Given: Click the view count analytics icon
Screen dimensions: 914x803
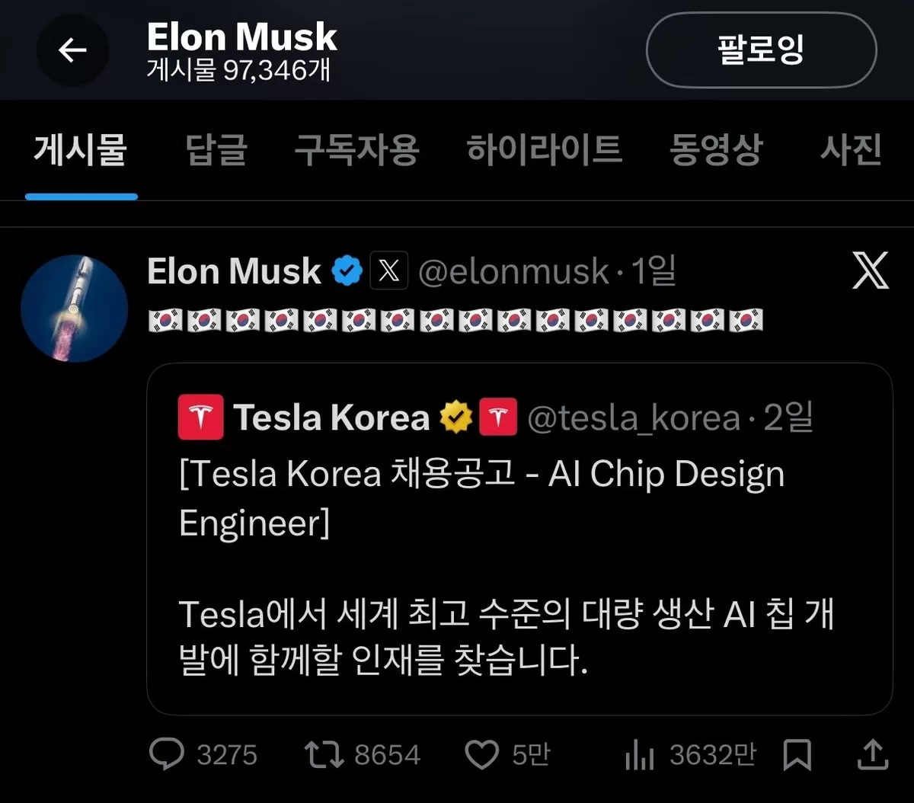Looking at the screenshot, I should [639, 755].
